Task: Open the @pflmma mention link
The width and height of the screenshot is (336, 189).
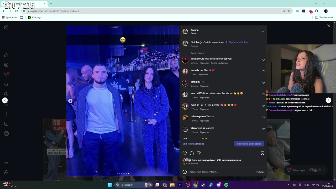Action: click(x=234, y=42)
